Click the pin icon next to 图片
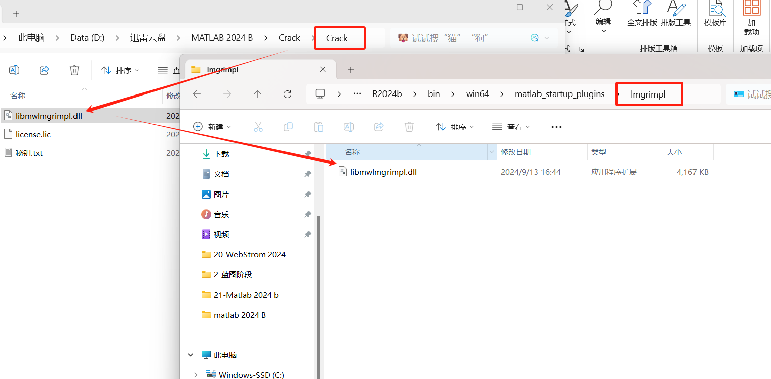Screen dimensions: 771x379 point(307,194)
